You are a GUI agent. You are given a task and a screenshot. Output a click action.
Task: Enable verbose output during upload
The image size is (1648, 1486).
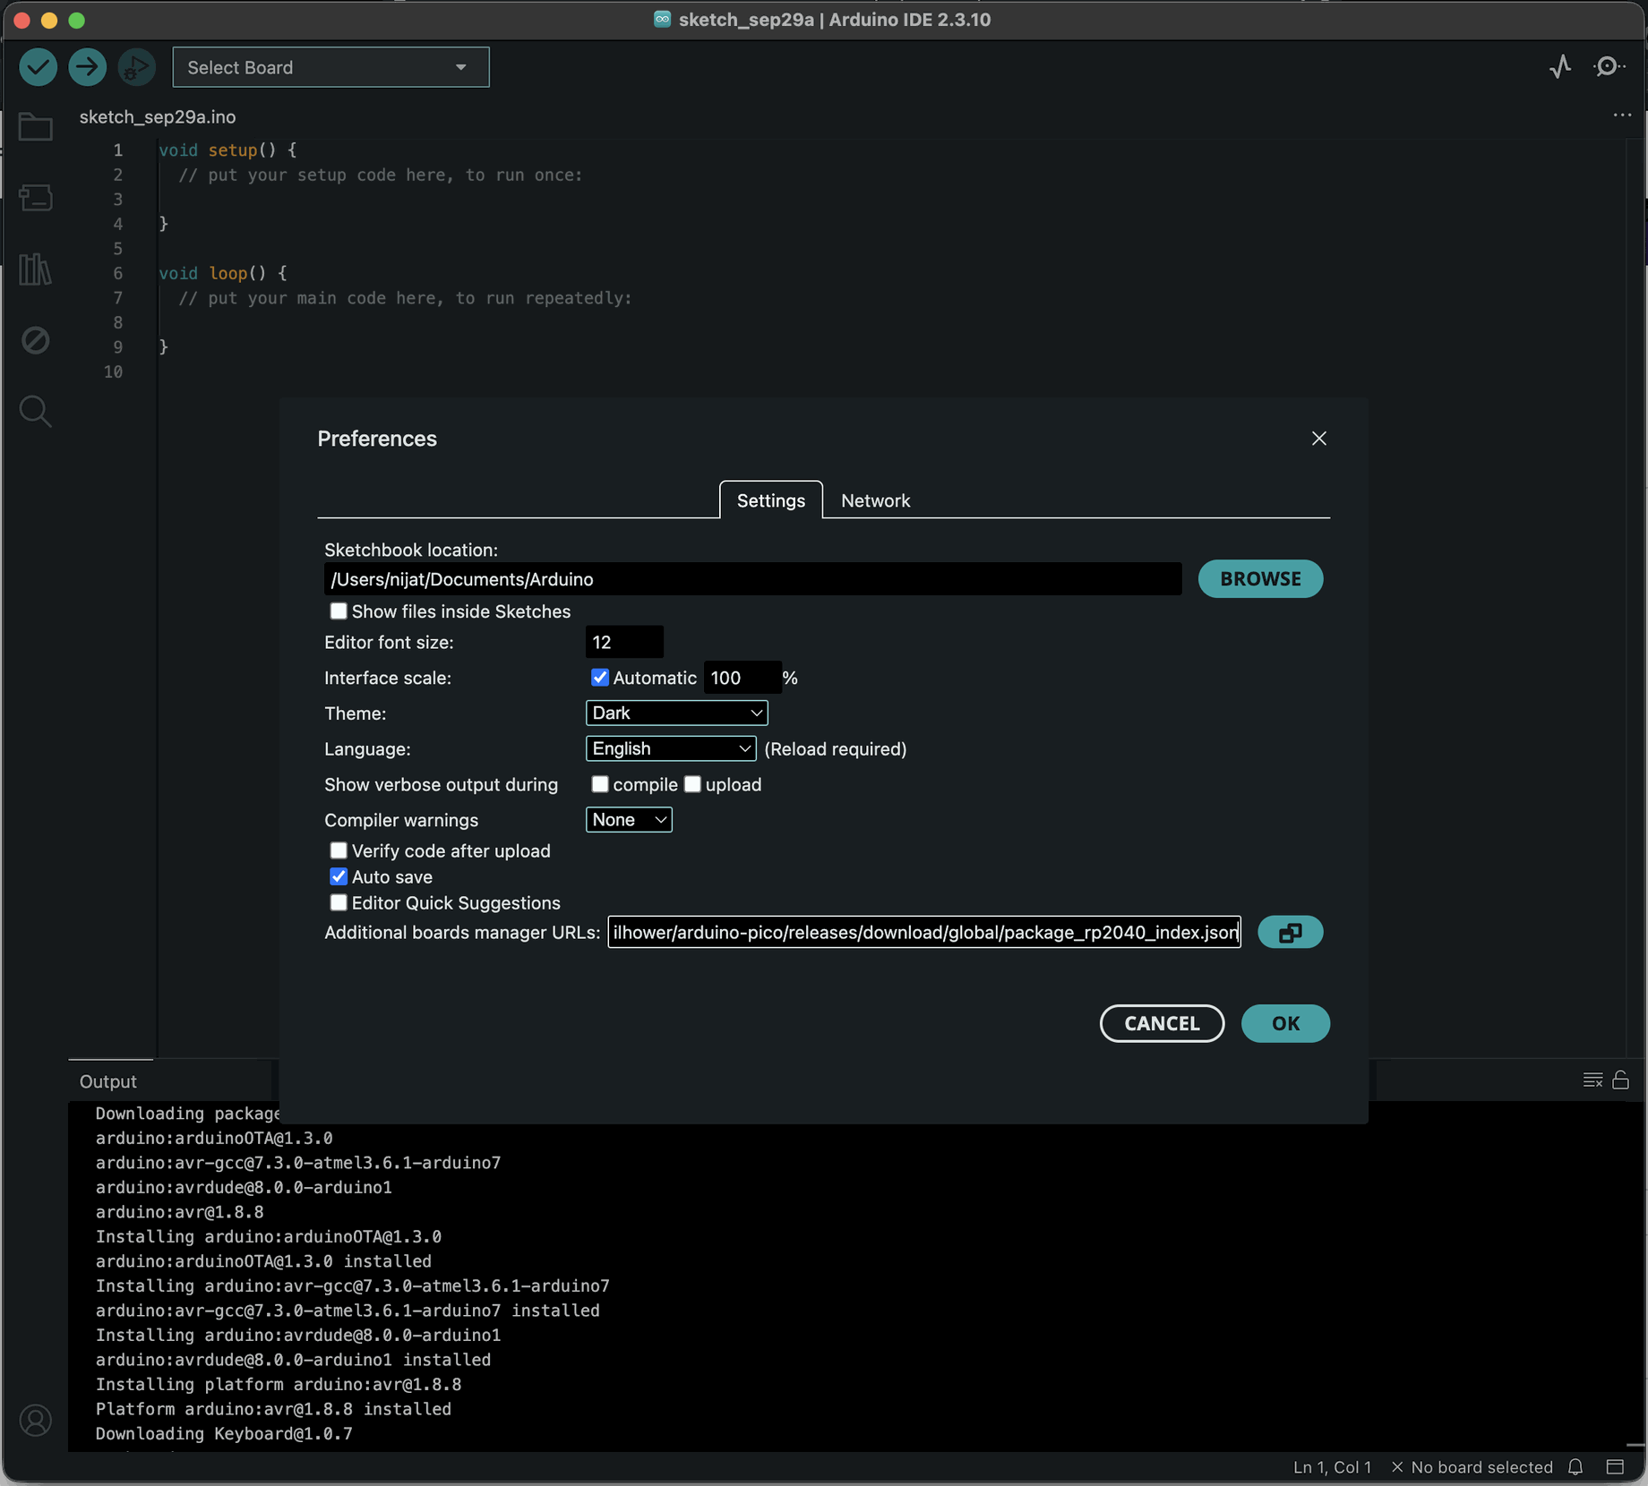pyautogui.click(x=692, y=784)
